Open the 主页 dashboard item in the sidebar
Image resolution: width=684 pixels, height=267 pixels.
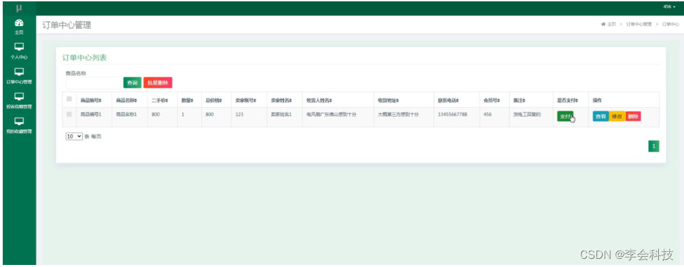click(19, 27)
